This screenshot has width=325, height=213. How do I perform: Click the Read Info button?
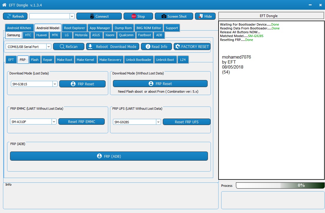[157, 46]
